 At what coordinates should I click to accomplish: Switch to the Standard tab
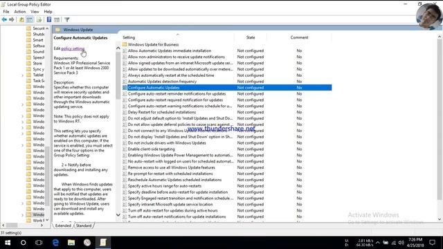pos(84,225)
